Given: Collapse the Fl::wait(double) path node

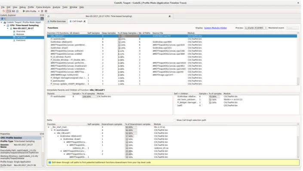Looking at the screenshot, I should tap(52, 130).
